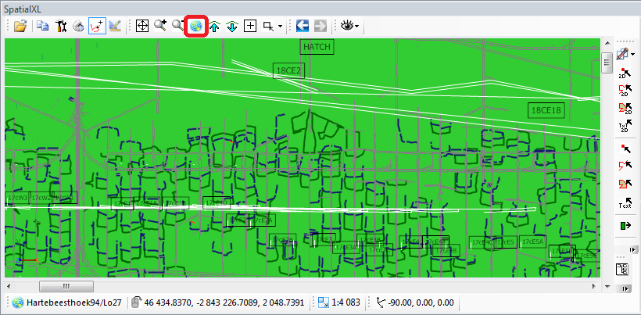Click the green exit arrow icon
Screen dimensions: 641x315
625,225
